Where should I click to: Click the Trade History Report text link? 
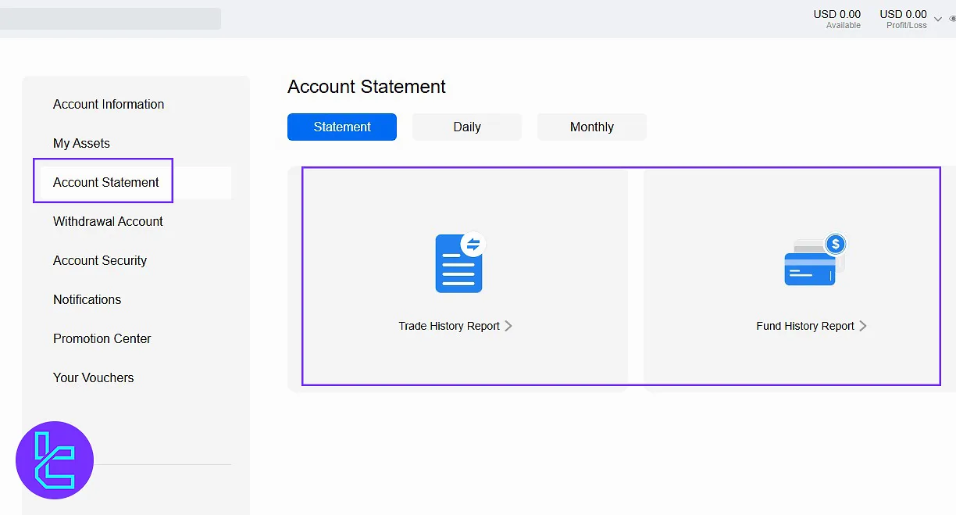[x=449, y=326]
